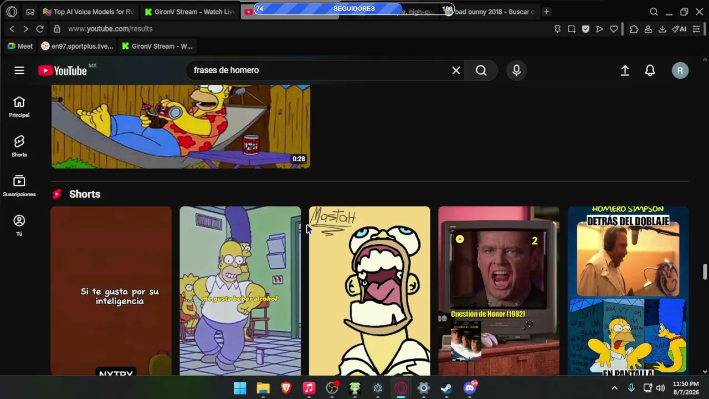
Task: Open the Mastatt screaming Homer drawing Short
Action: pos(369,291)
